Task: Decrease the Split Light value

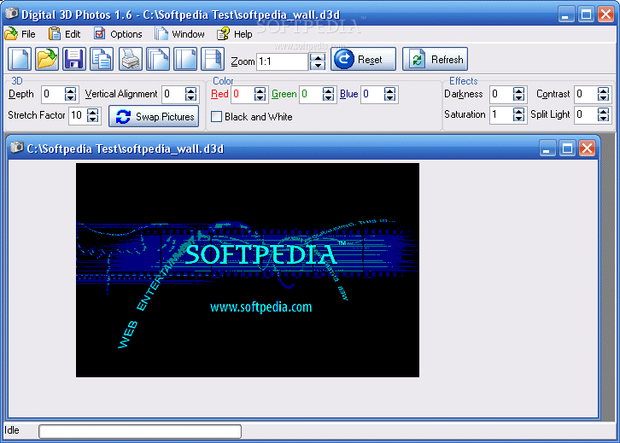Action: point(603,118)
